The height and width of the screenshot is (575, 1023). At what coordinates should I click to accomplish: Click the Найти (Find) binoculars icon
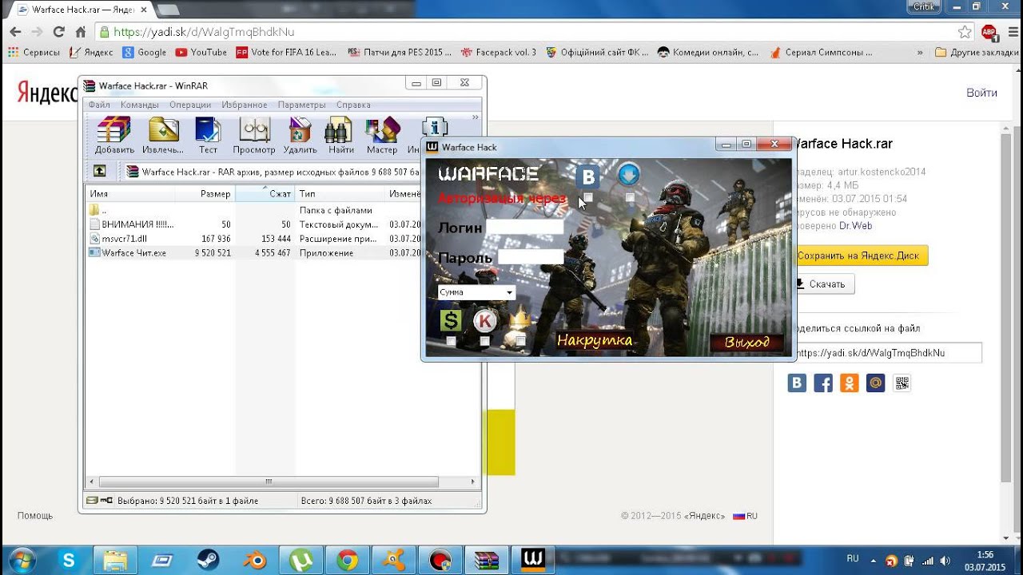[340, 135]
